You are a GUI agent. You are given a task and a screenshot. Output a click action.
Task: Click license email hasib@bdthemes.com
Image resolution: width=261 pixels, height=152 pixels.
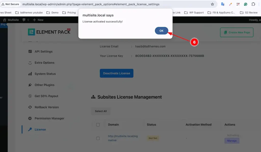click(x=150, y=46)
